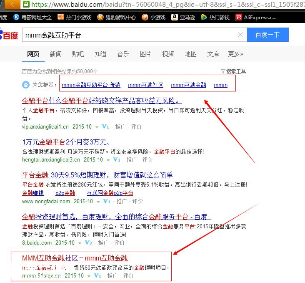This screenshot has width=305, height=283.
Task: Switch to the 音乐 tab
Action: [123, 54]
